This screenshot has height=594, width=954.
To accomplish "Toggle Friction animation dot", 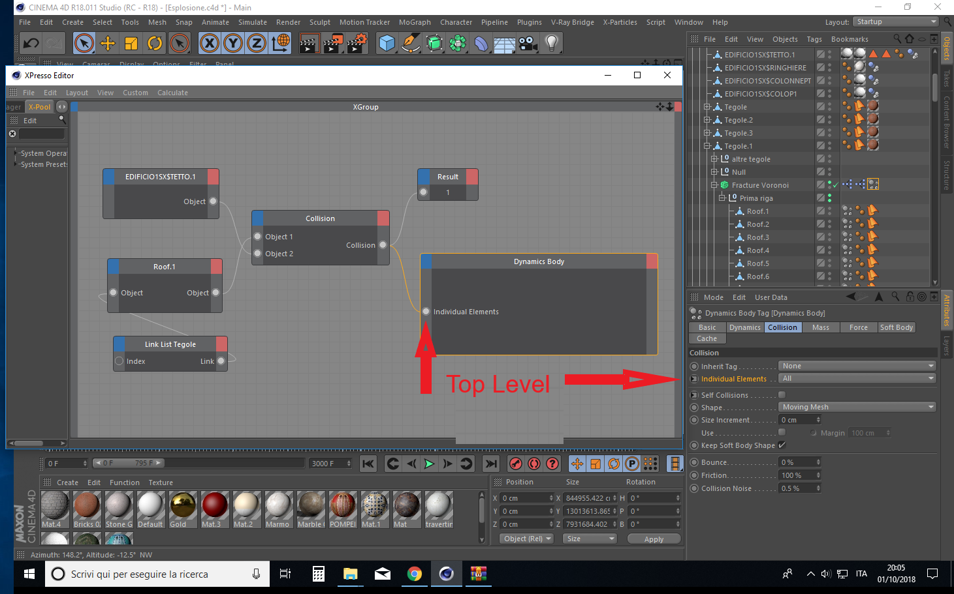I will click(695, 475).
